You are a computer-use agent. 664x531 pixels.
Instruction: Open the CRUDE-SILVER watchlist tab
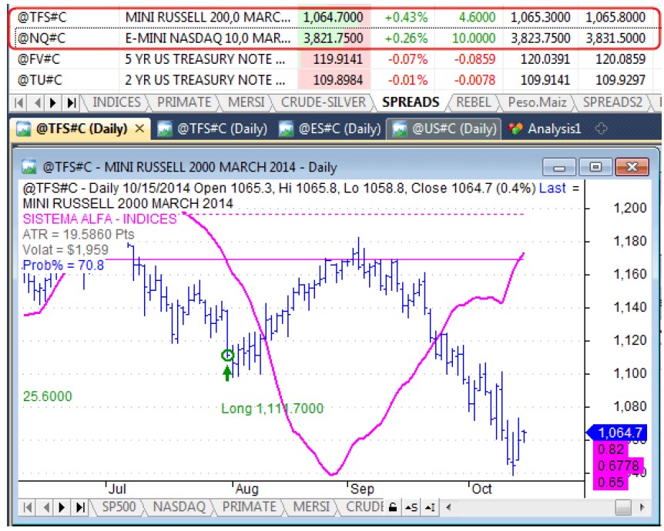pyautogui.click(x=323, y=102)
